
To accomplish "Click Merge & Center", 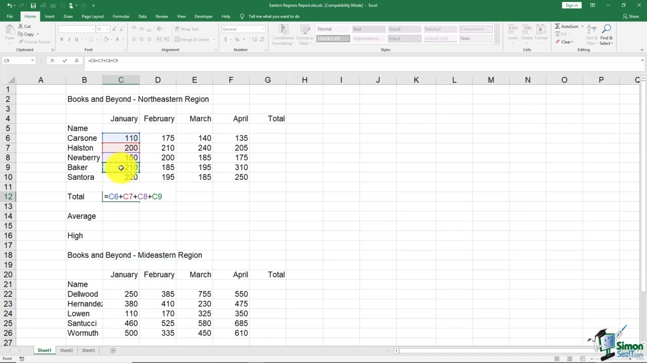I will [192, 39].
